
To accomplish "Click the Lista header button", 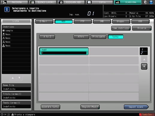I will 16,21.
